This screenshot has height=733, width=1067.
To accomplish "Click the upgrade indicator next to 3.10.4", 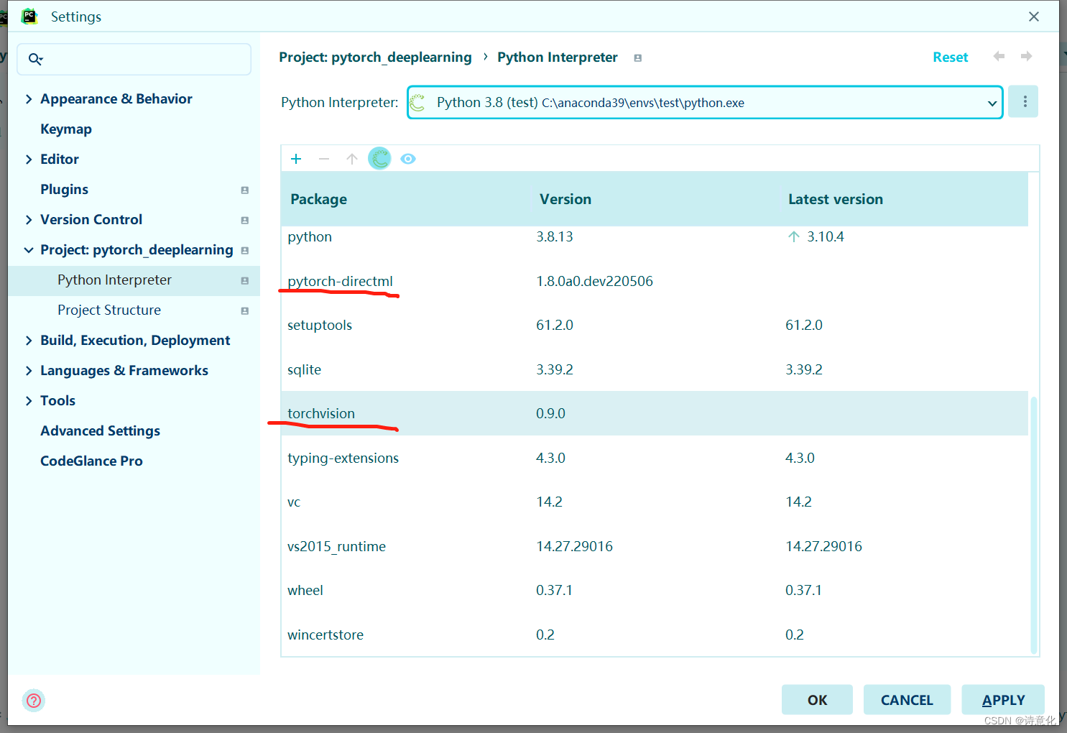I will (793, 236).
